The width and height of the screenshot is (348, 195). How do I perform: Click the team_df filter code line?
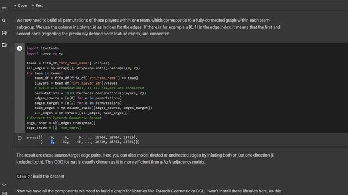coord(86,78)
